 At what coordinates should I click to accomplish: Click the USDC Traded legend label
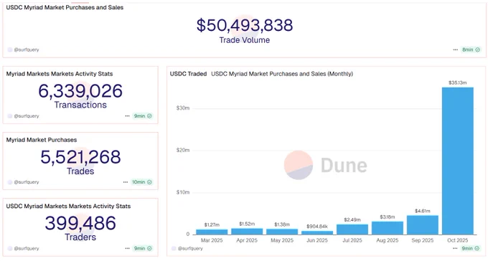(x=188, y=74)
